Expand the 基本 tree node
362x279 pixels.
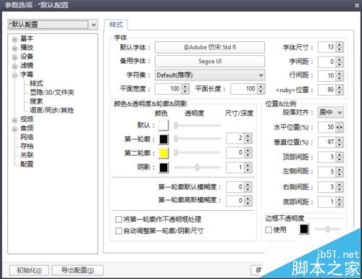tap(14, 39)
